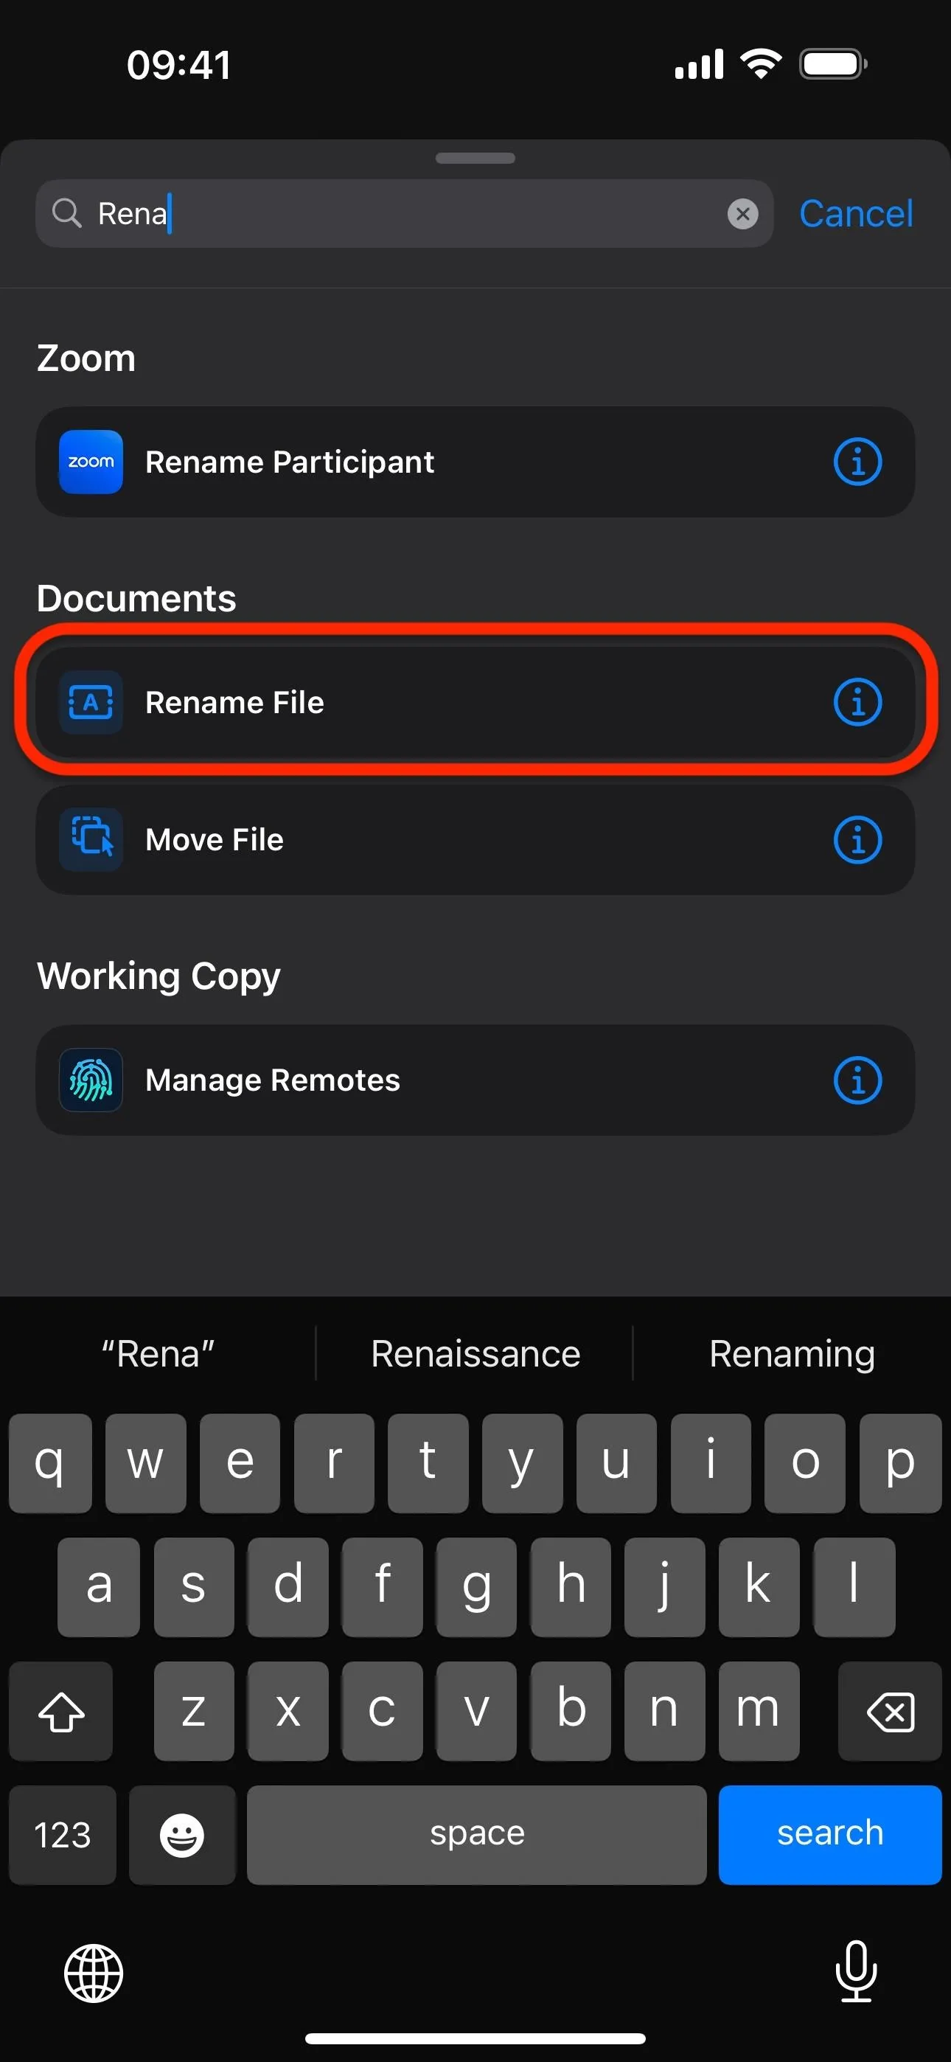This screenshot has width=951, height=2062.
Task: Tap the Working Copy fingerprint icon
Action: (91, 1080)
